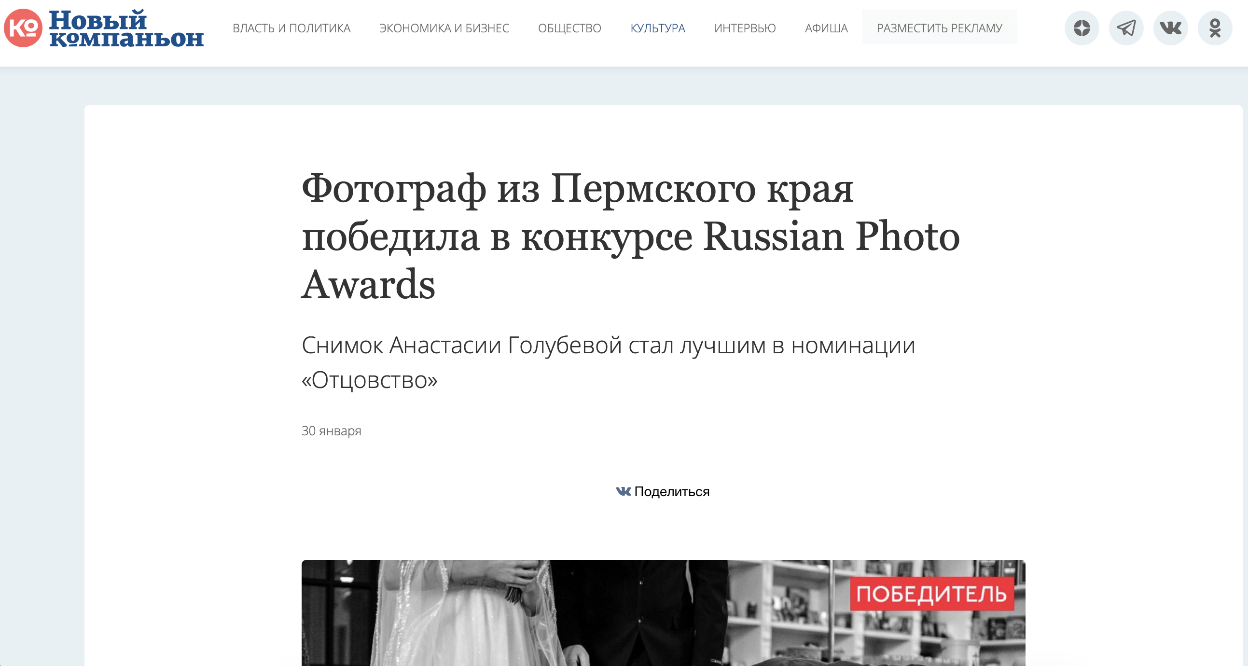
Task: Open the ВЛАСТЬ И ПОЛИТИКА section
Action: coord(291,28)
